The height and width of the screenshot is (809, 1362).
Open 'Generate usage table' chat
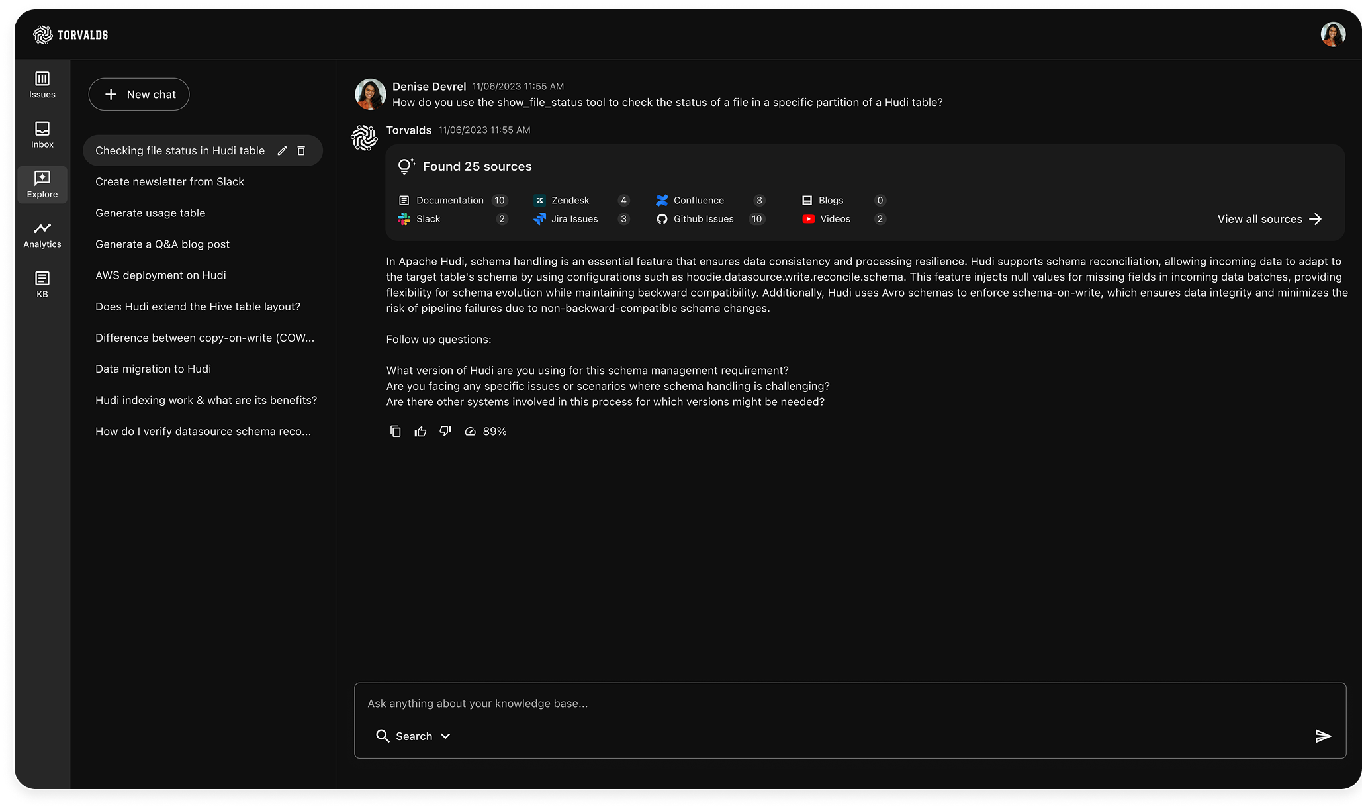150,213
